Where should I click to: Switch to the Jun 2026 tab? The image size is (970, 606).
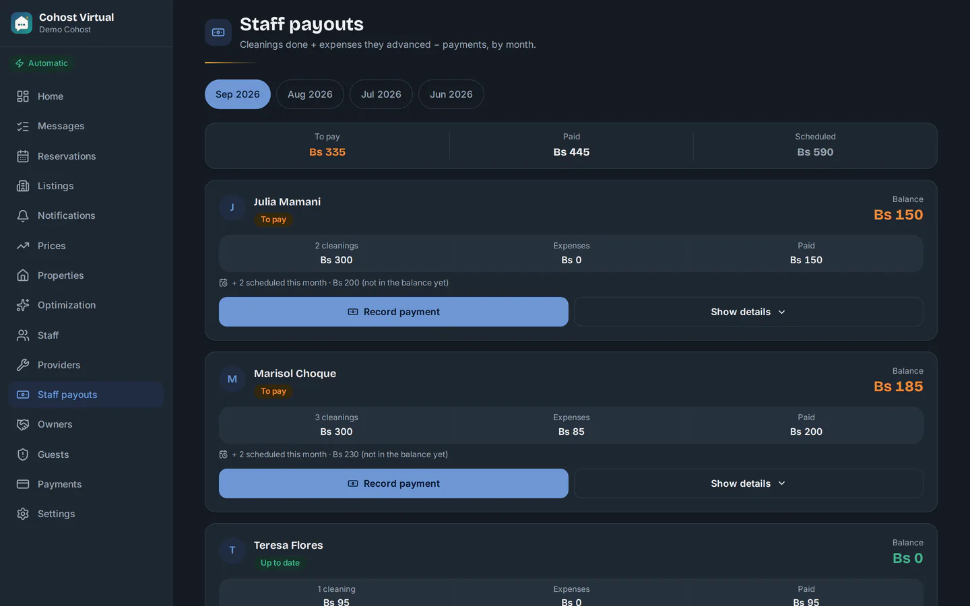click(x=451, y=94)
